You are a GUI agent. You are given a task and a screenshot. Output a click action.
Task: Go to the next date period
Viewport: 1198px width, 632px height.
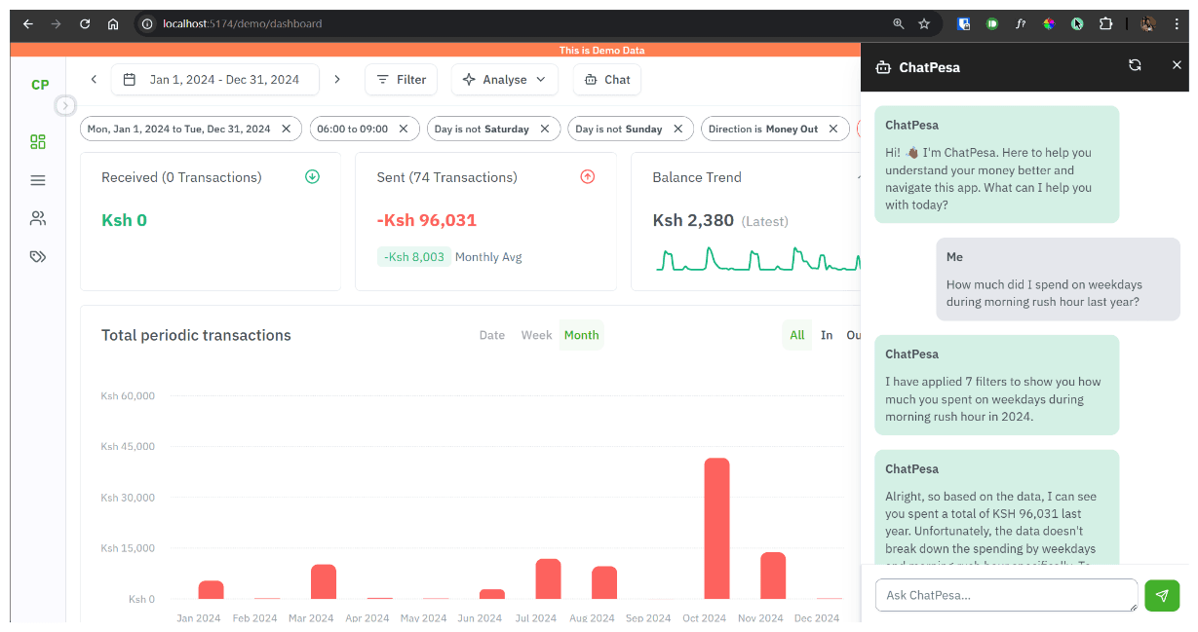point(337,80)
